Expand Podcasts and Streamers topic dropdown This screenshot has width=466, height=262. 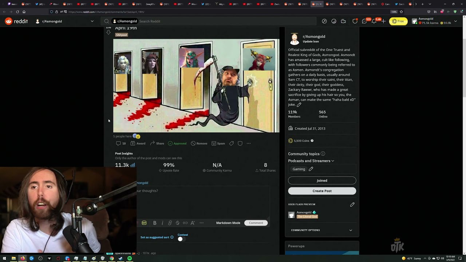coord(311,161)
